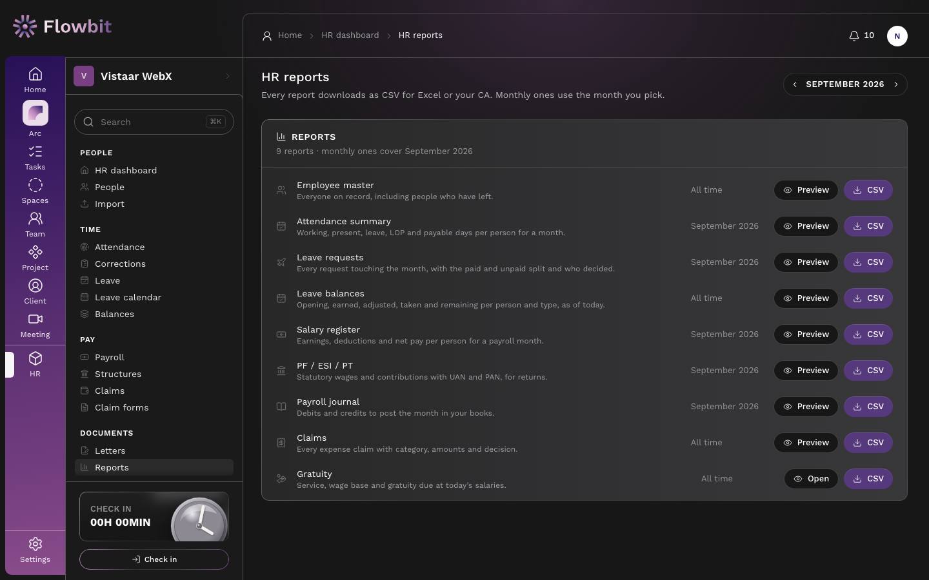Download the Claims report CSV
Image resolution: width=929 pixels, height=580 pixels.
[x=868, y=443]
